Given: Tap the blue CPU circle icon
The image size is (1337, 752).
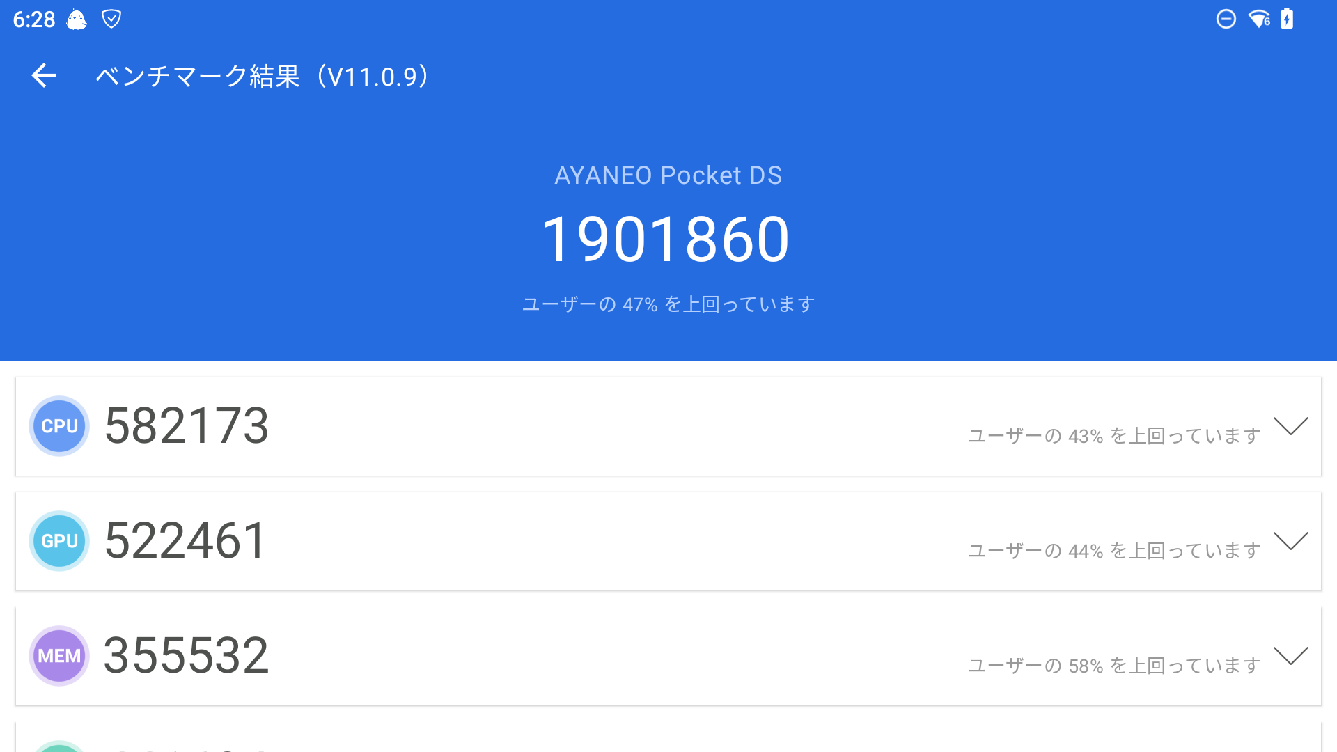Looking at the screenshot, I should tap(59, 426).
